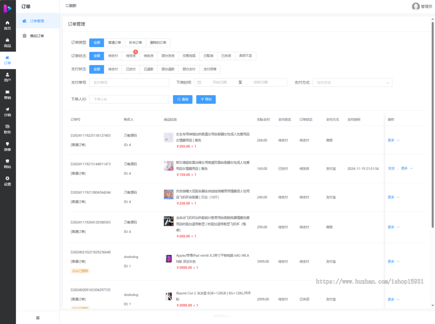
Task: Expand 更多 for the Xiaomi Civi 2 order
Action: pyautogui.click(x=393, y=299)
